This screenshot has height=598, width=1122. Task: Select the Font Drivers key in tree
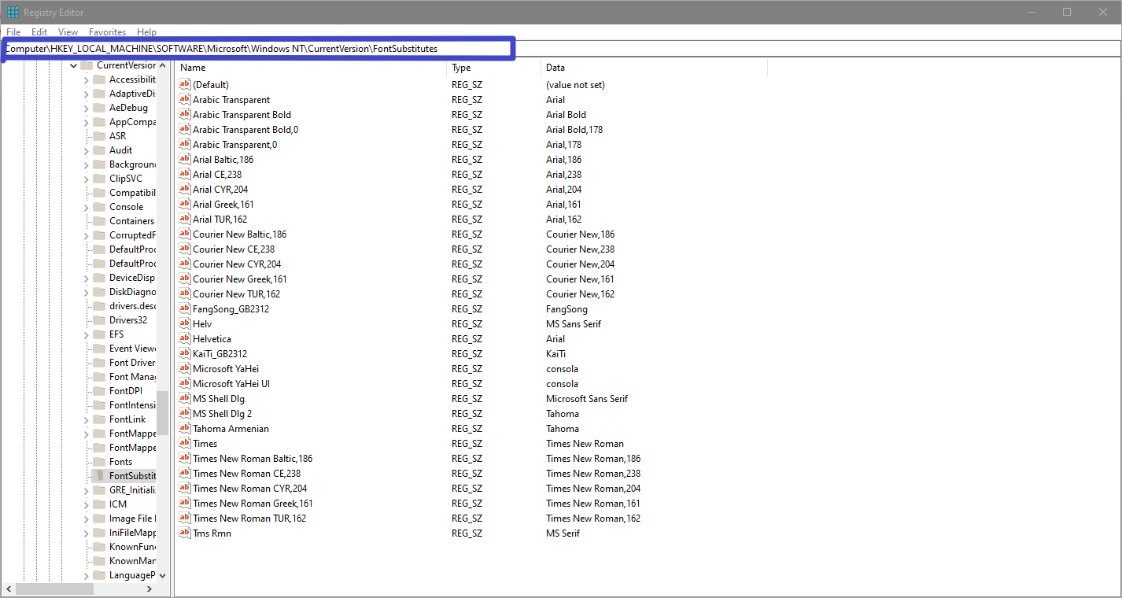click(132, 363)
